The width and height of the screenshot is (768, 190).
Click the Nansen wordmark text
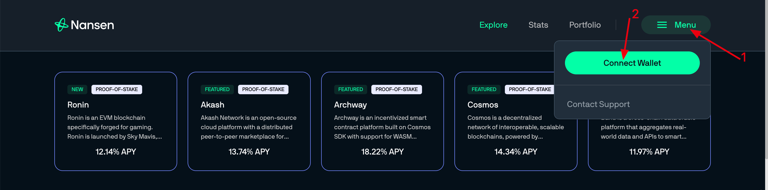[93, 25]
